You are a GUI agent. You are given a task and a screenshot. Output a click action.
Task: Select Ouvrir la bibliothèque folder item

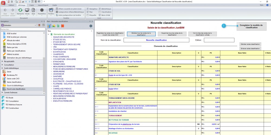coord(15,86)
